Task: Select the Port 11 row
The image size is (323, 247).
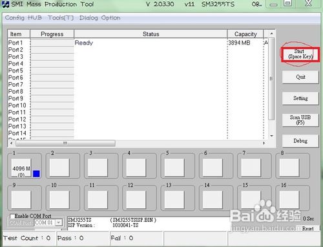Action: [x=138, y=113]
